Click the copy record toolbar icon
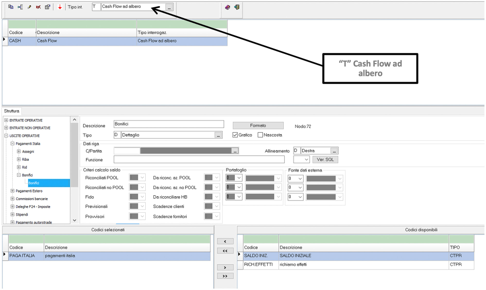486x290 pixels. 10,7
